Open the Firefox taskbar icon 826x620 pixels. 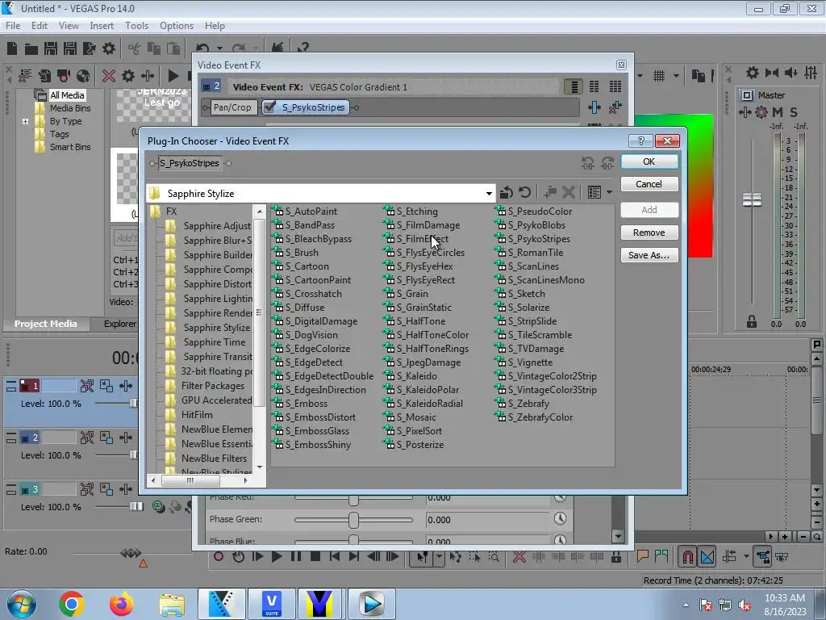coord(121,603)
